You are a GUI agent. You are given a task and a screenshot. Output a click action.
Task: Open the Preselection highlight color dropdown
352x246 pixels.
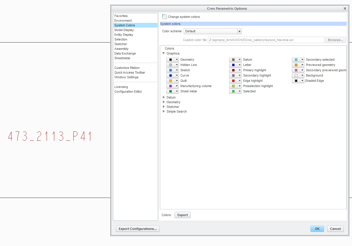coord(235,86)
